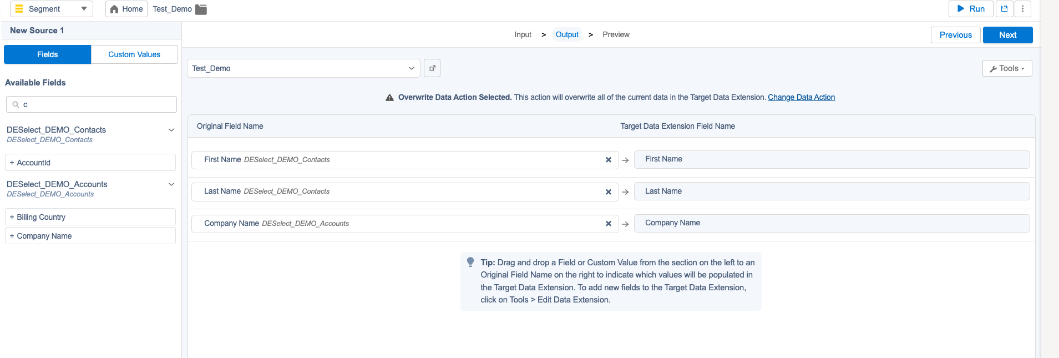Click the Available Fields search box
Image resolution: width=1059 pixels, height=358 pixels.
[92, 104]
